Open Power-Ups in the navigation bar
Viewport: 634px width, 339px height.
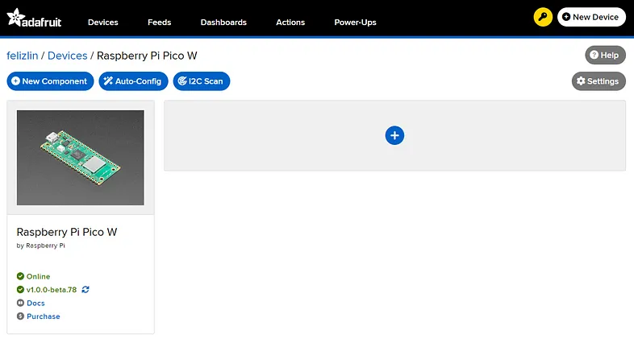click(x=356, y=23)
